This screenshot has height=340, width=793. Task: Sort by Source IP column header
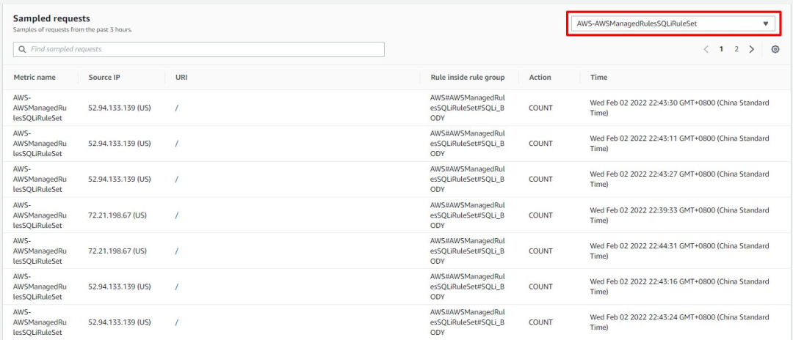[x=104, y=78]
